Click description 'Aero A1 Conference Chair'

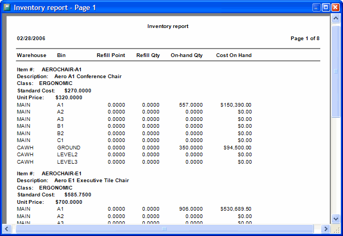(x=88, y=77)
